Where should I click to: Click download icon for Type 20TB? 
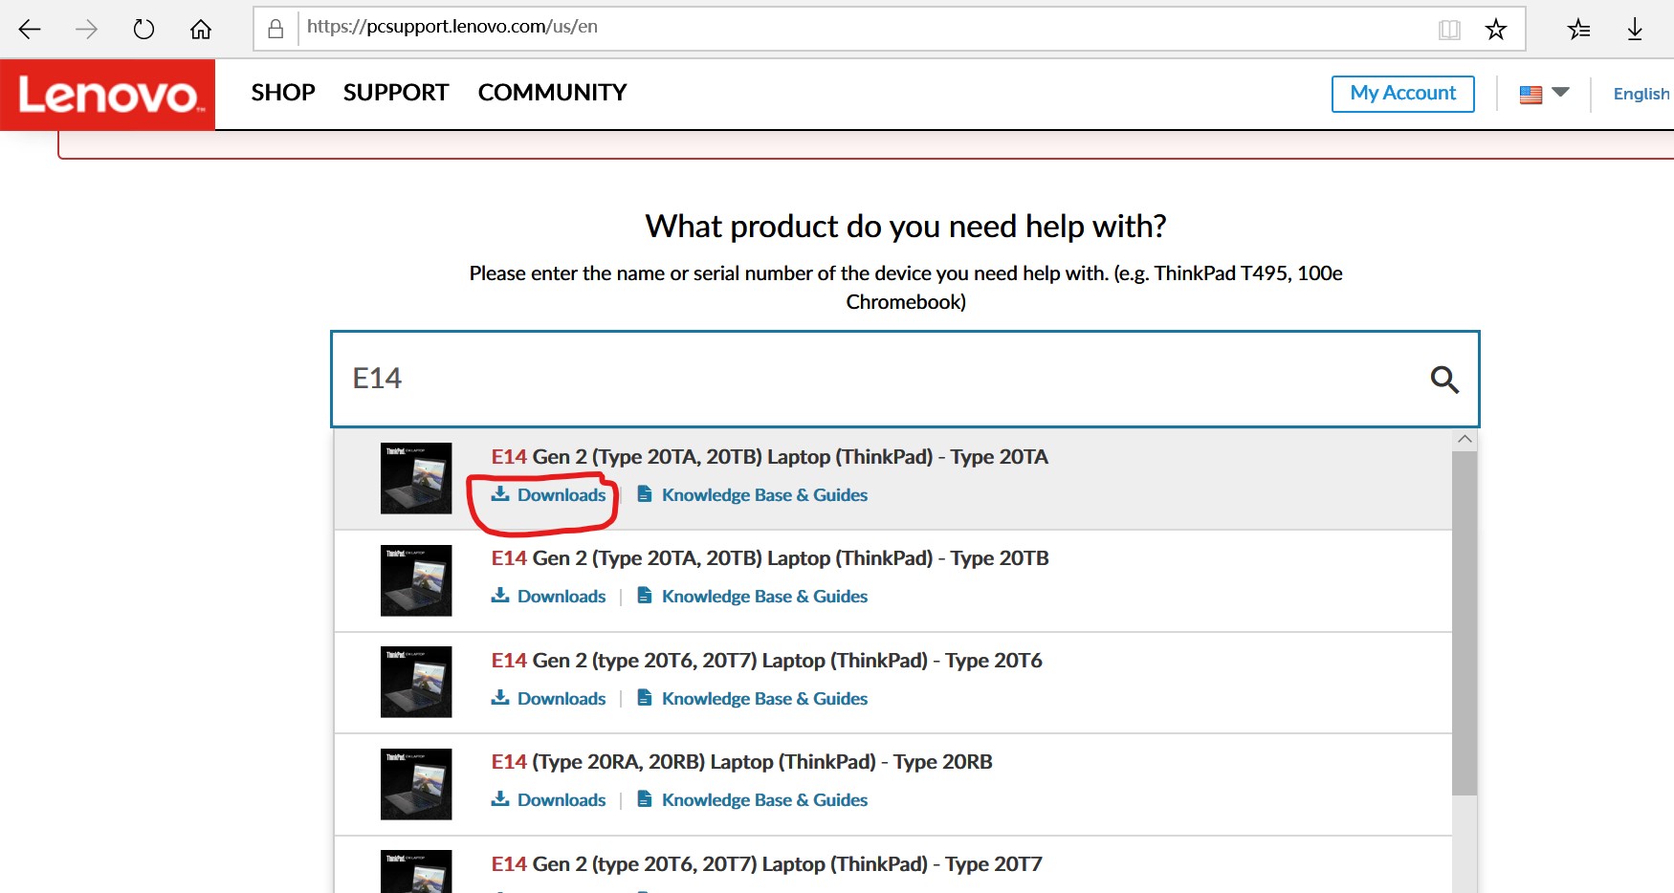[500, 596]
